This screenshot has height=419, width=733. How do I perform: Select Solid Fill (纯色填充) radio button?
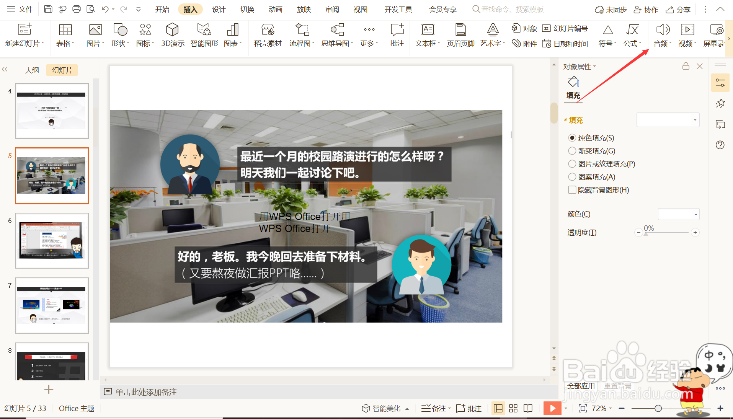[x=572, y=138]
